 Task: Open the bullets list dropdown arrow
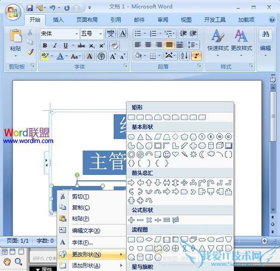(145, 34)
